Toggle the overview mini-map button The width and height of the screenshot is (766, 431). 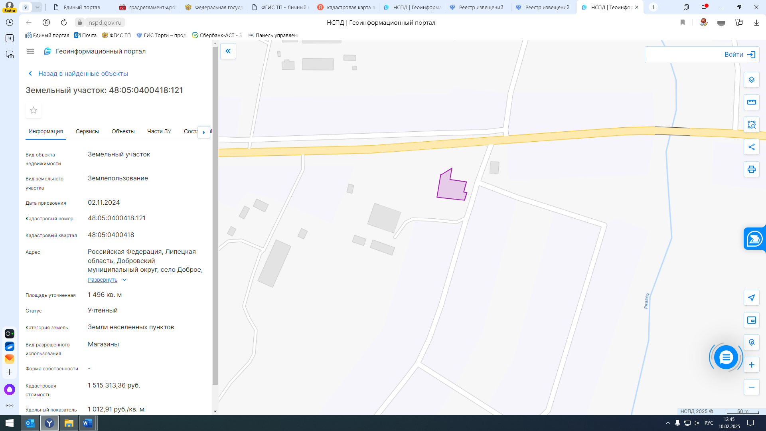point(751,320)
